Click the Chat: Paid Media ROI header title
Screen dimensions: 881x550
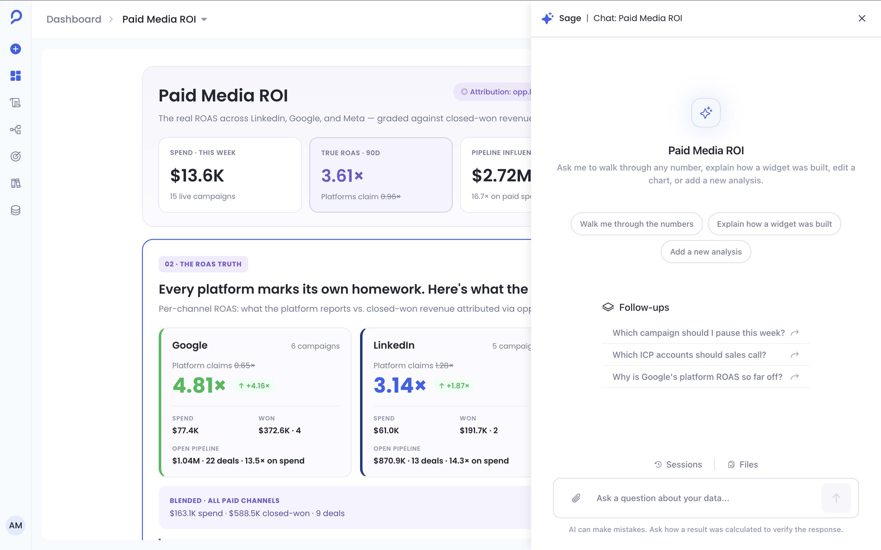tap(638, 18)
